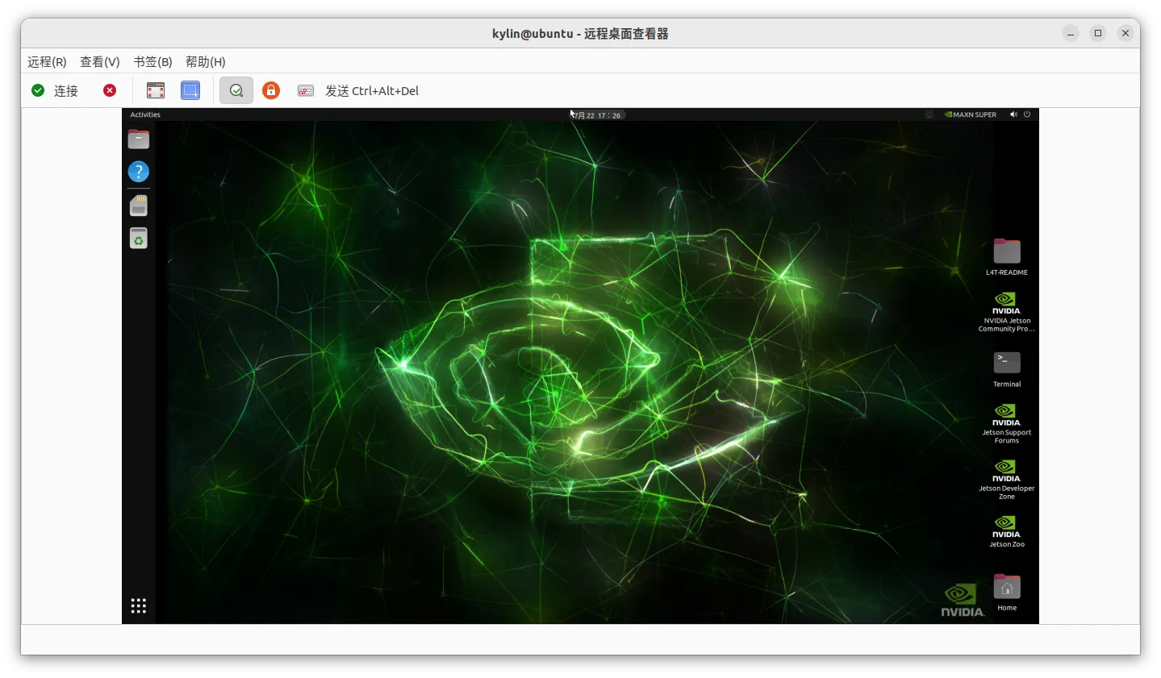
Task: Enable read-only mode with the lock icon
Action: (x=270, y=90)
